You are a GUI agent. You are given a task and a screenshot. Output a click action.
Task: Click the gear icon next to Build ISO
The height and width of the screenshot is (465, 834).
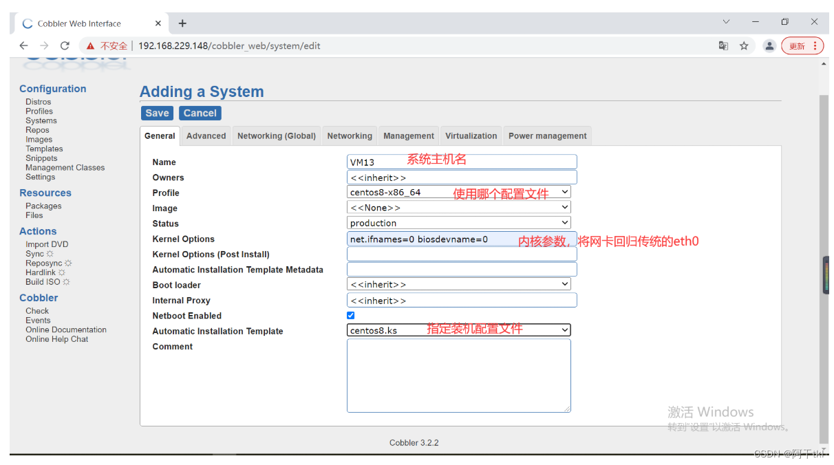(66, 282)
